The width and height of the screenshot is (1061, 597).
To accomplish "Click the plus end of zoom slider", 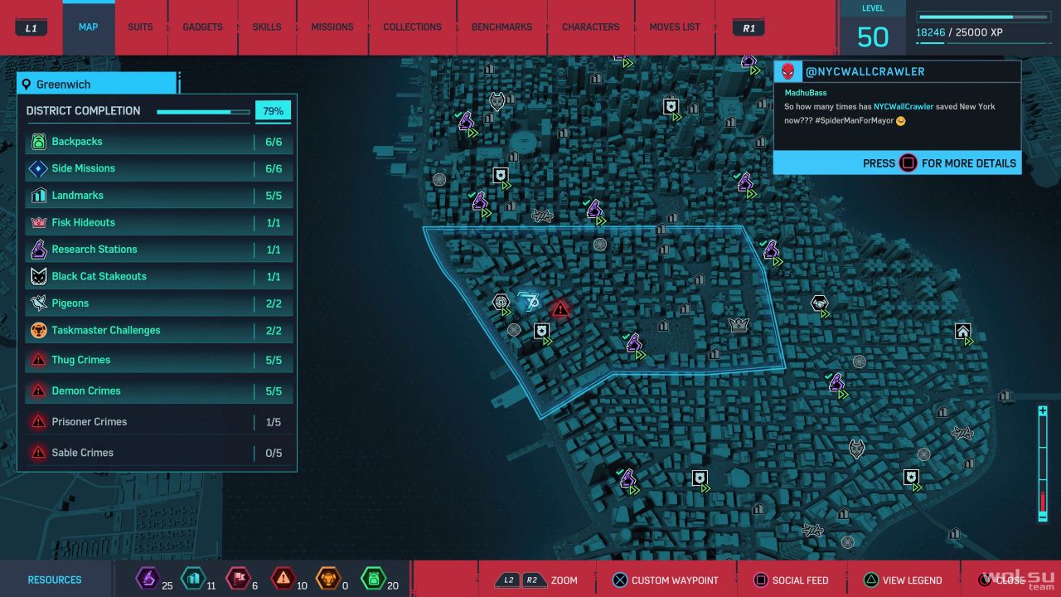I will point(1043,411).
